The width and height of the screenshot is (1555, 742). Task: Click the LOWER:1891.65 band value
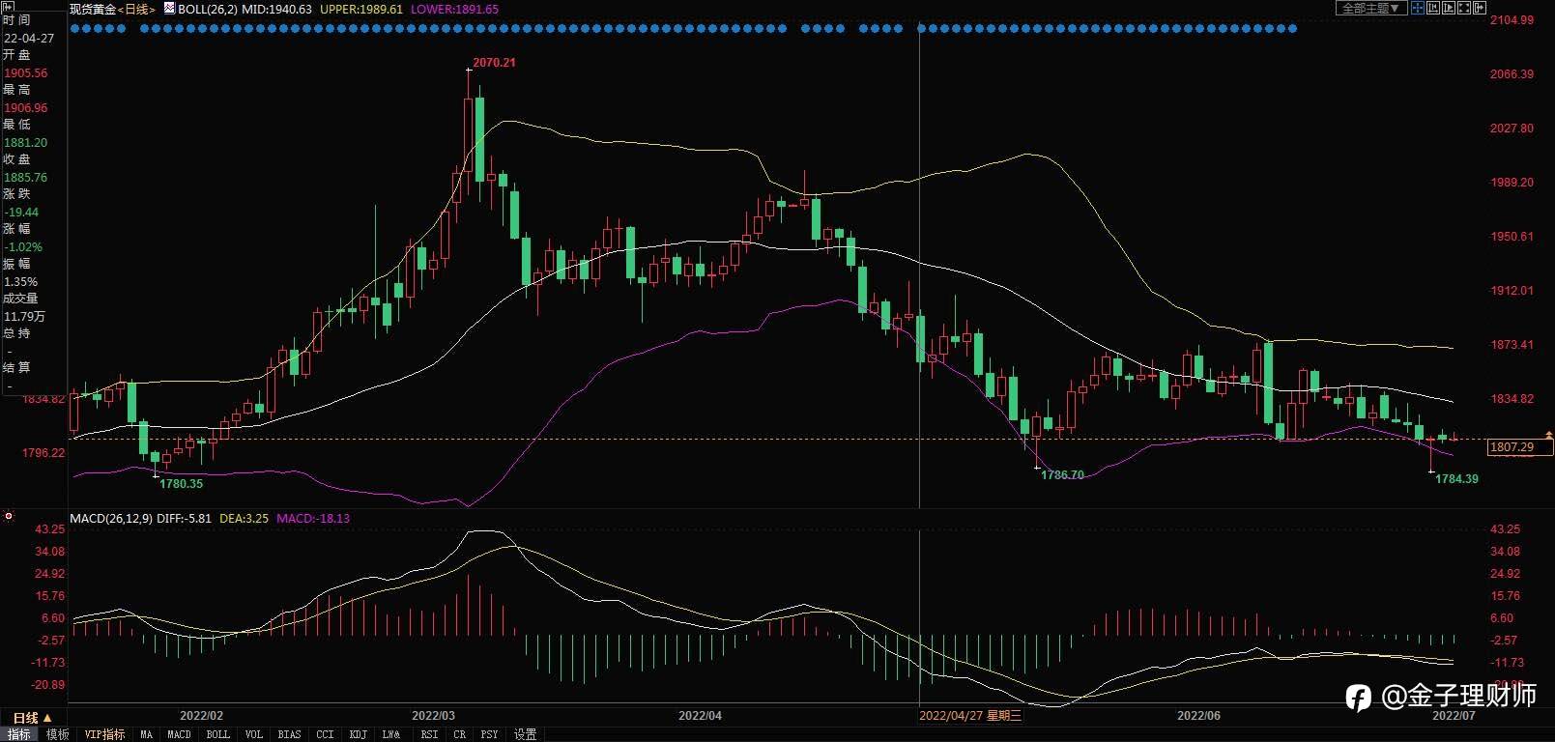coord(454,9)
